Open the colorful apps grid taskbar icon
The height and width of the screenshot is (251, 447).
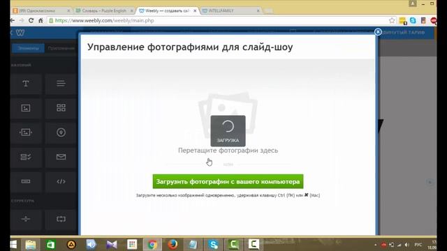[x=132, y=245]
